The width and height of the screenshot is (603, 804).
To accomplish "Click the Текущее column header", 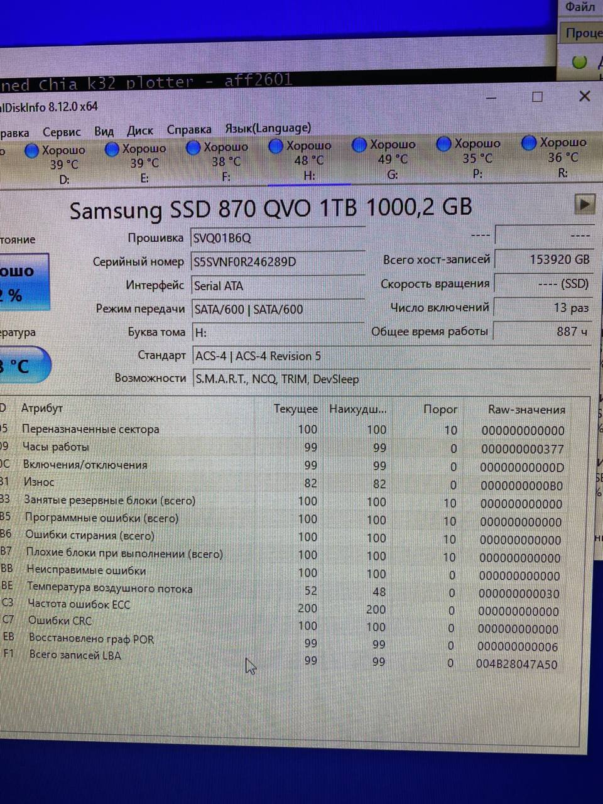I will pyautogui.click(x=295, y=409).
